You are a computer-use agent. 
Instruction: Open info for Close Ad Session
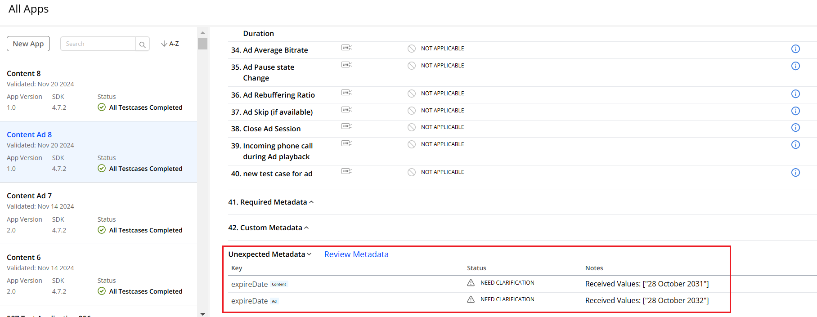(795, 128)
